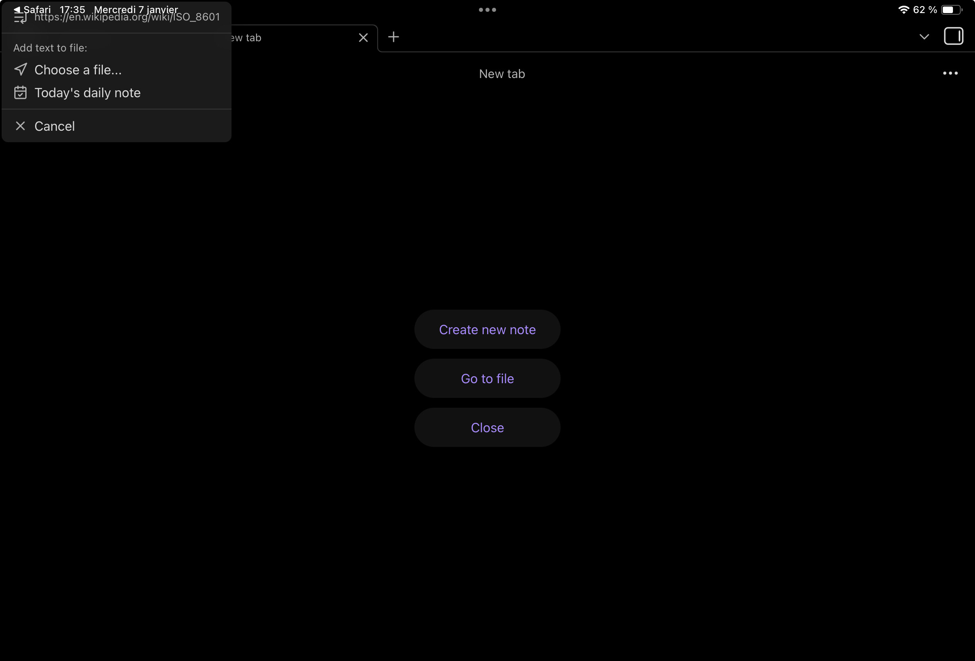The image size is (975, 661).
Task: Open the three-dot More options menu beside the title
Action: click(x=950, y=74)
